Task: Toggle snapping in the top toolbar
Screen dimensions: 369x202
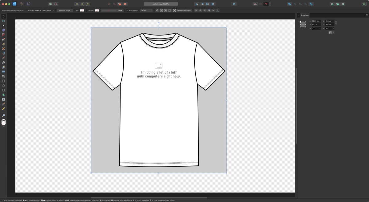Action: click(x=266, y=4)
